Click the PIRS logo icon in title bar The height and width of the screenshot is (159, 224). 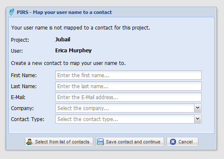(x=12, y=12)
